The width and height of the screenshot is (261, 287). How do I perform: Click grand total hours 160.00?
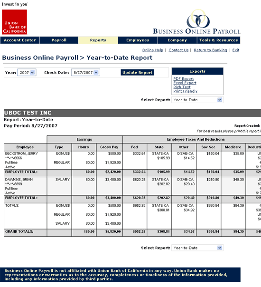pyautogui.click(x=89, y=231)
